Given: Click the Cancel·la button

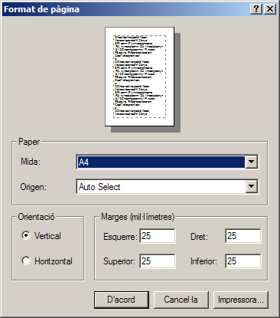Looking at the screenshot, I should (181, 300).
